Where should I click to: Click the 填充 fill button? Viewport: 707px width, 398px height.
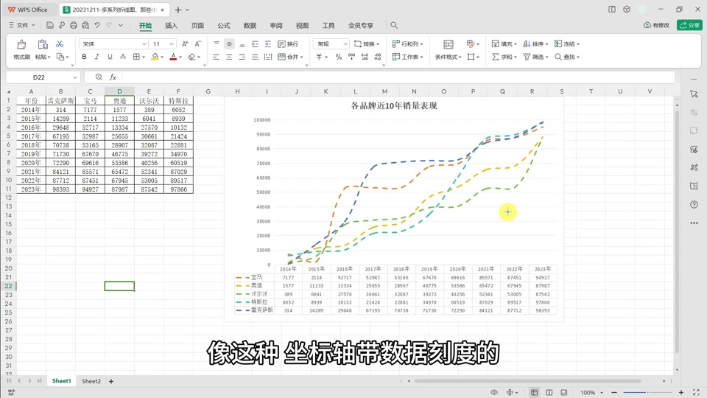(504, 43)
